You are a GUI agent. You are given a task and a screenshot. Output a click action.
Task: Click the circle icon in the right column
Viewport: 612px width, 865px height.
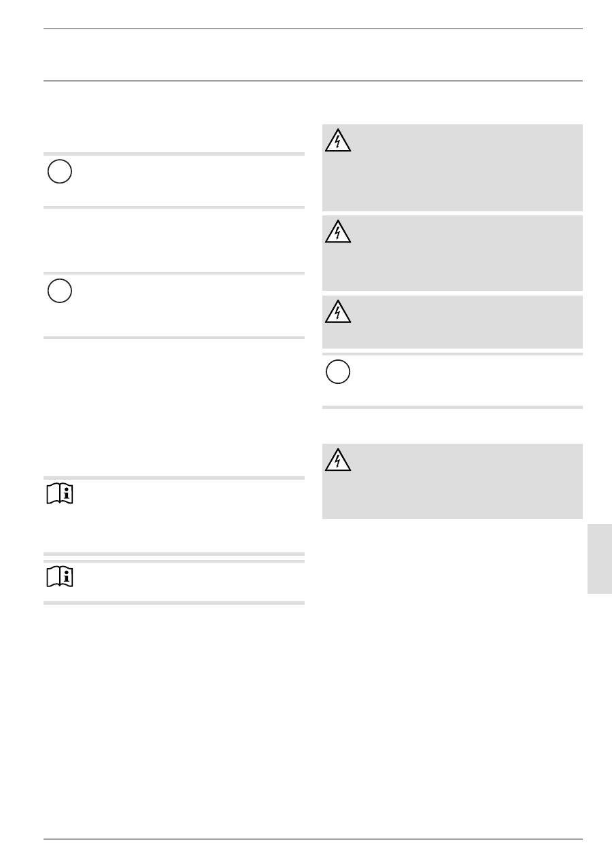click(x=338, y=372)
